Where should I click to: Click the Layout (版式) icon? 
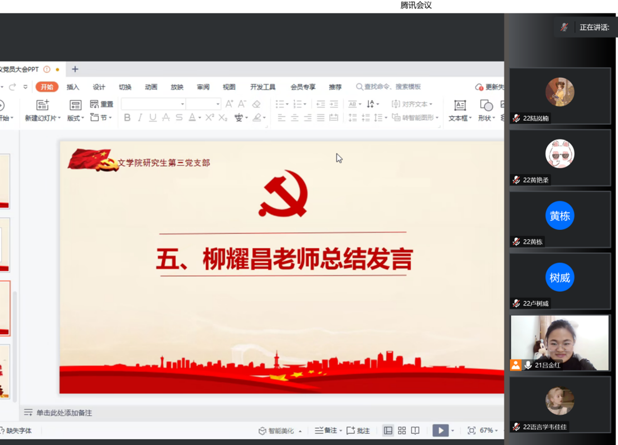coord(75,105)
